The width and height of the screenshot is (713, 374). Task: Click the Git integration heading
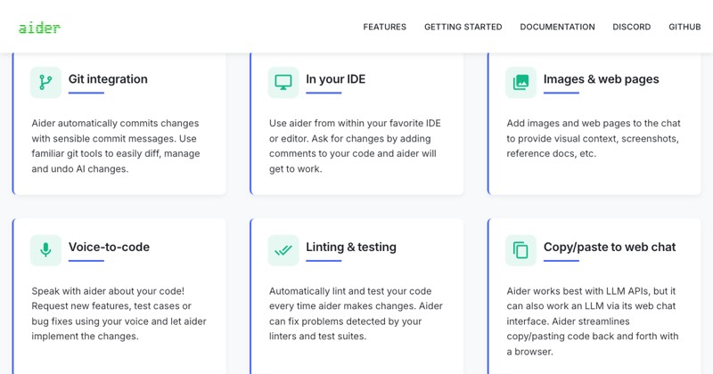pos(108,79)
